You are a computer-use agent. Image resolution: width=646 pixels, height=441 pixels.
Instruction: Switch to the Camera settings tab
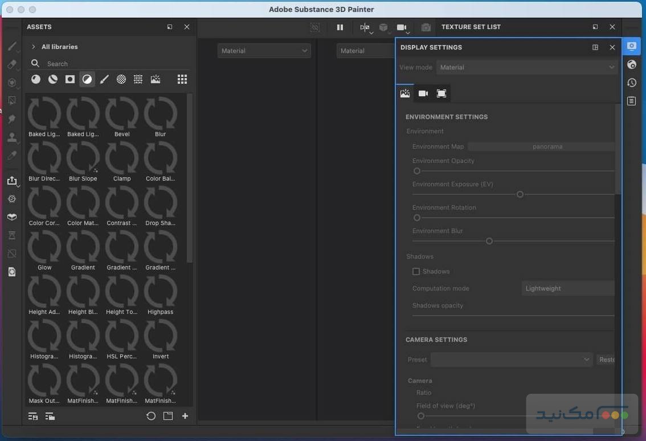(x=423, y=93)
